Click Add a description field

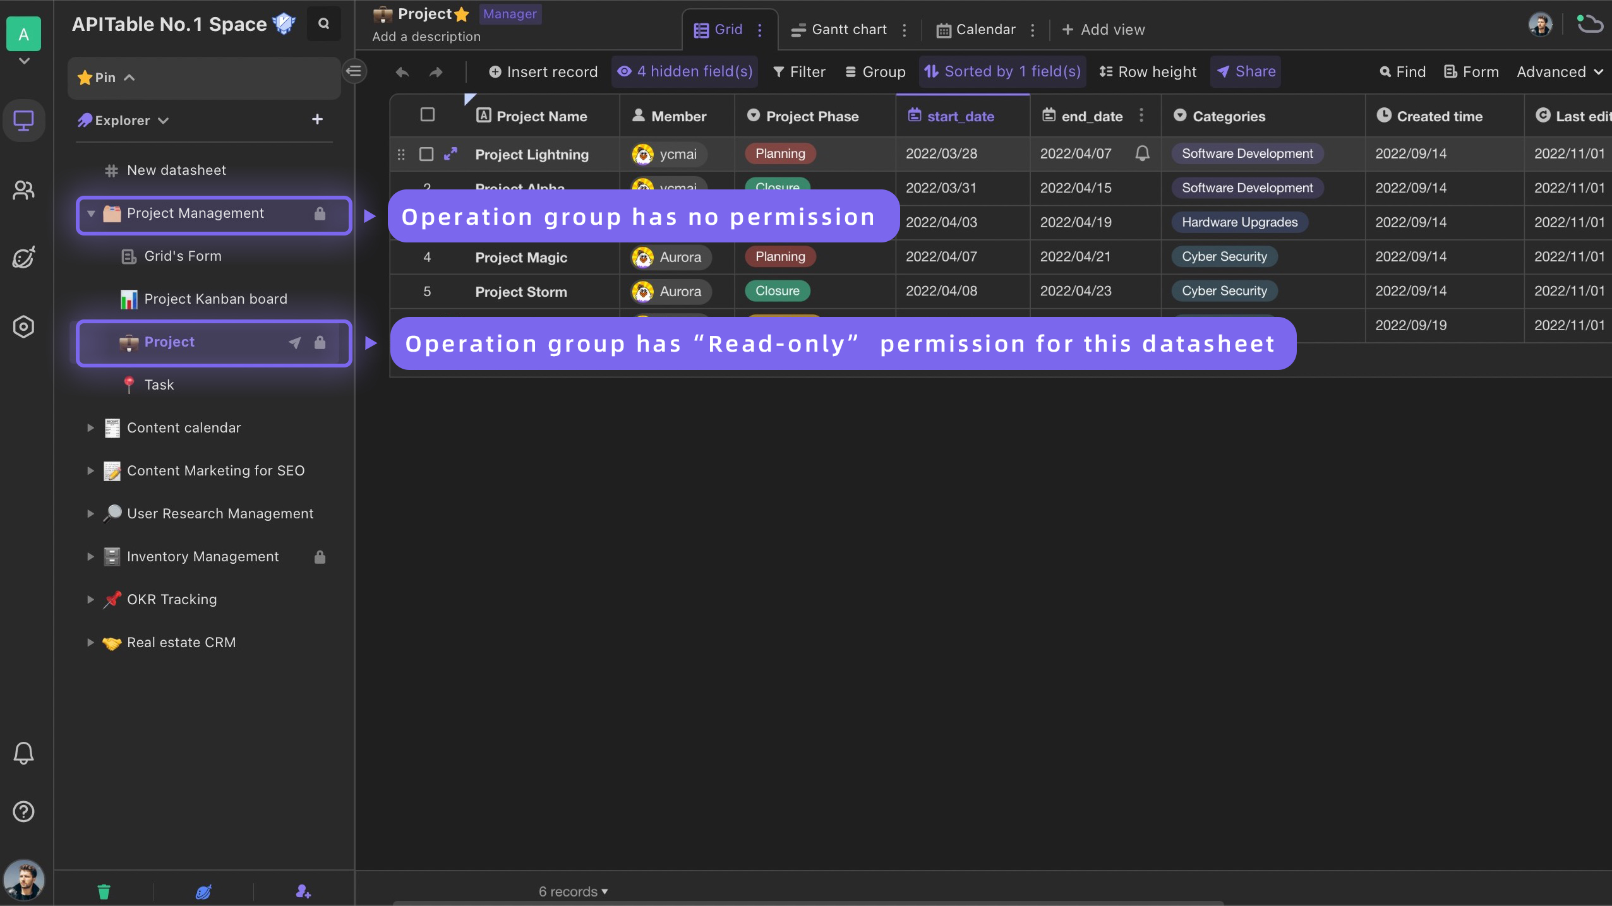click(426, 37)
